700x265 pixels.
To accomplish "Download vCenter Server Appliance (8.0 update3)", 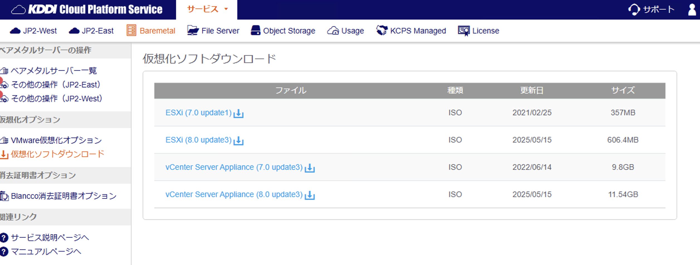I will [x=234, y=194].
